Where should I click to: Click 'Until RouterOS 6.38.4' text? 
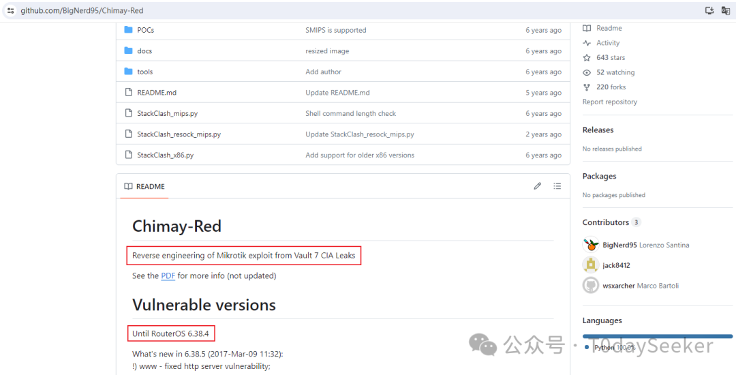click(171, 333)
